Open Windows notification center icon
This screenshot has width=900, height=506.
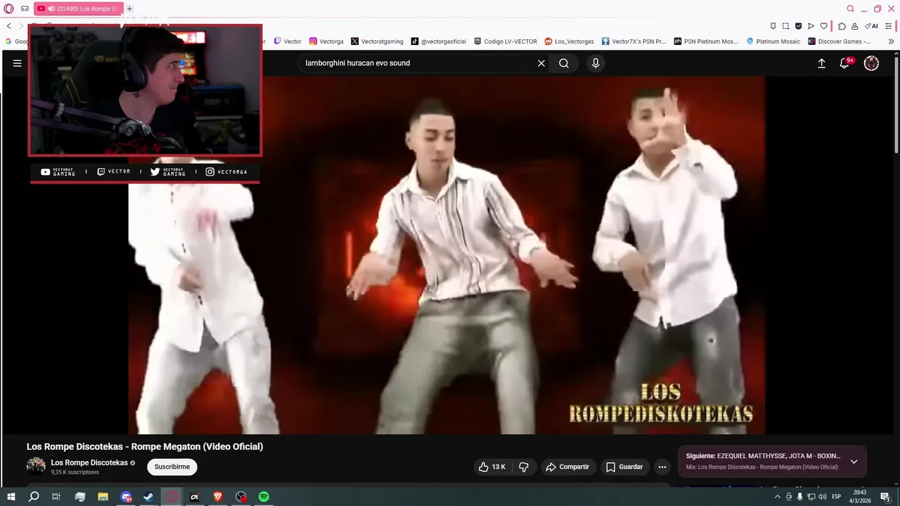click(x=885, y=497)
